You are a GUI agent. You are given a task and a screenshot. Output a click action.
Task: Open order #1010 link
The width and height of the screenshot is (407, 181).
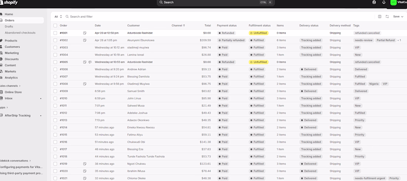coord(64,98)
